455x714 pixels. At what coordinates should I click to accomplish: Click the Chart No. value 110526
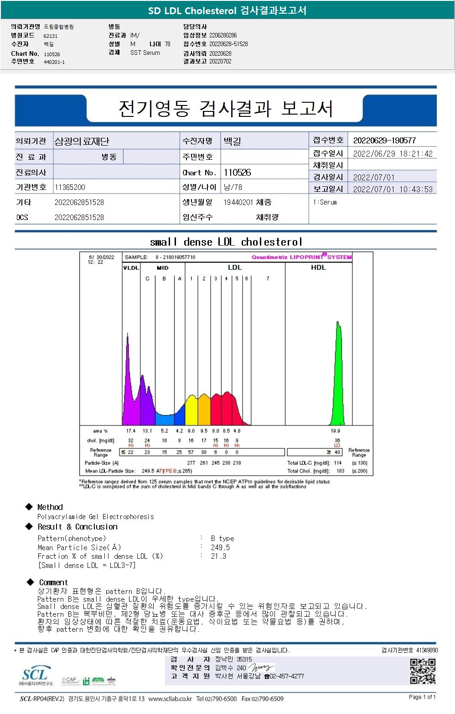tap(237, 173)
